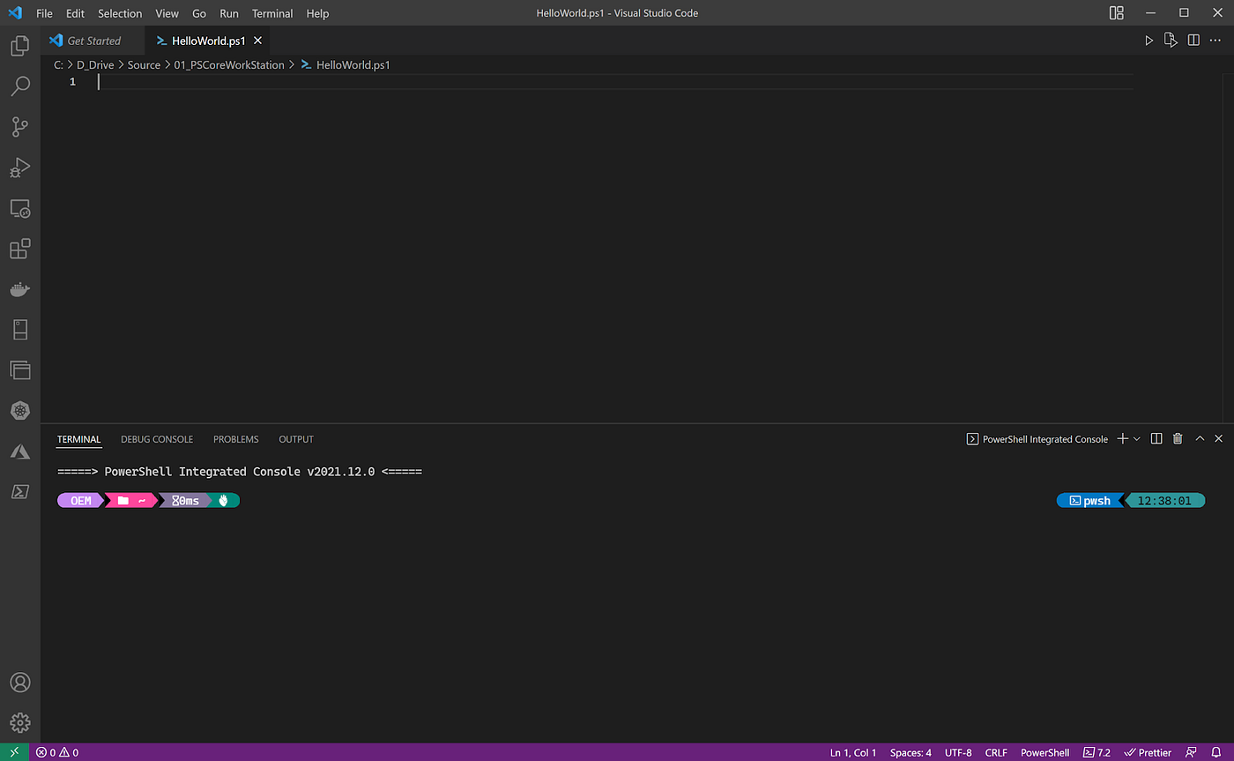
Task: Switch line ending from CRLF in status bar
Action: [995, 752]
